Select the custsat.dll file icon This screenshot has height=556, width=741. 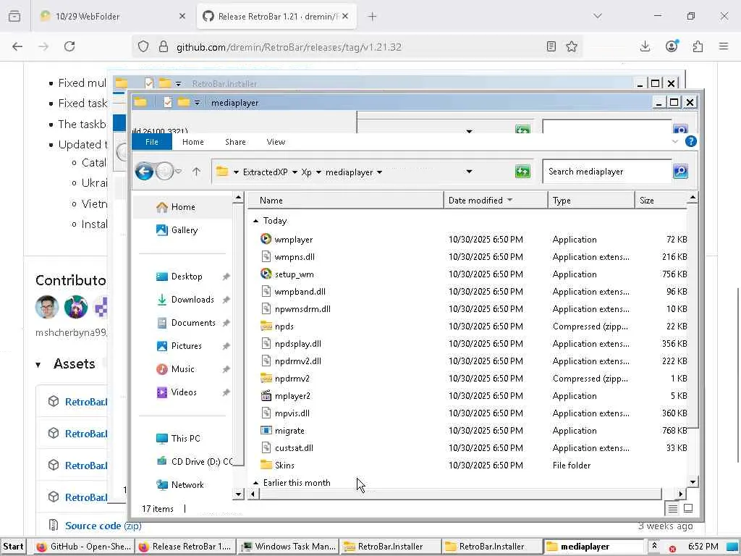point(266,447)
